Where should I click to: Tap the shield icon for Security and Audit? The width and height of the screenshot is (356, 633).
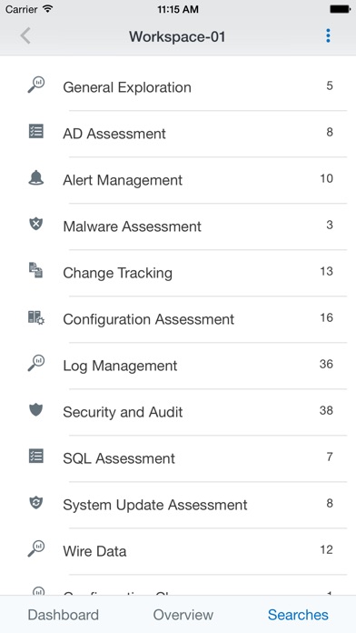[x=36, y=410]
